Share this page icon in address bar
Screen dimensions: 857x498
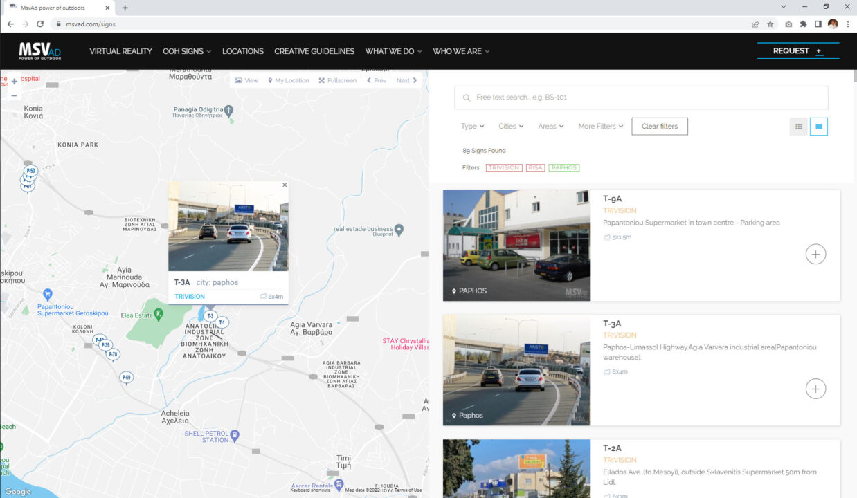point(755,24)
